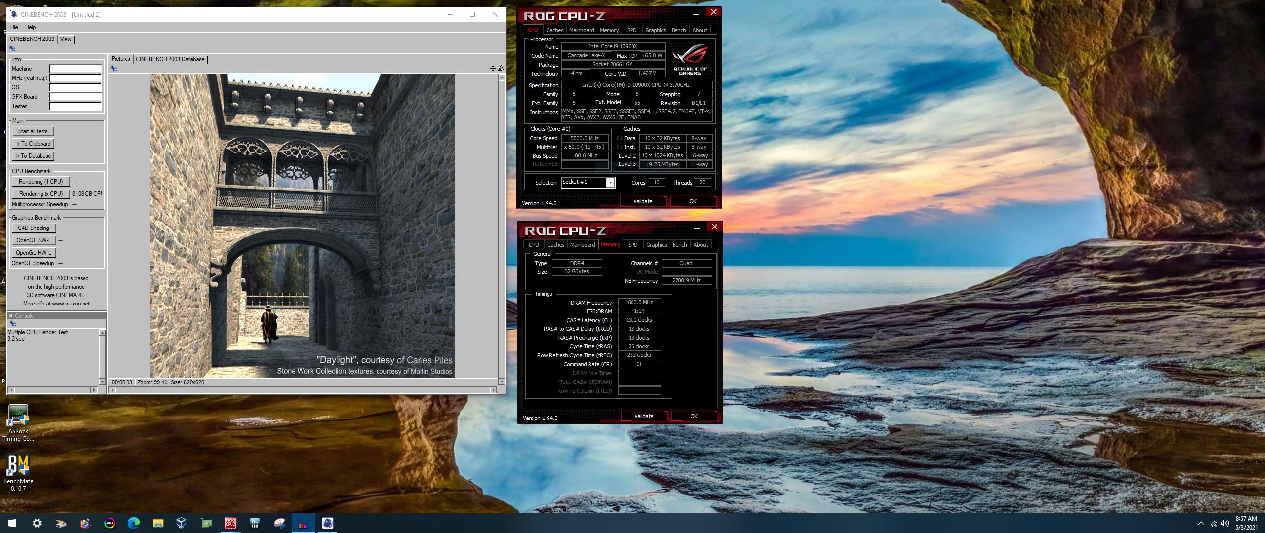Screen dimensions: 1265x533
Task: Open the clock and date in taskbar
Action: [x=1246, y=523]
